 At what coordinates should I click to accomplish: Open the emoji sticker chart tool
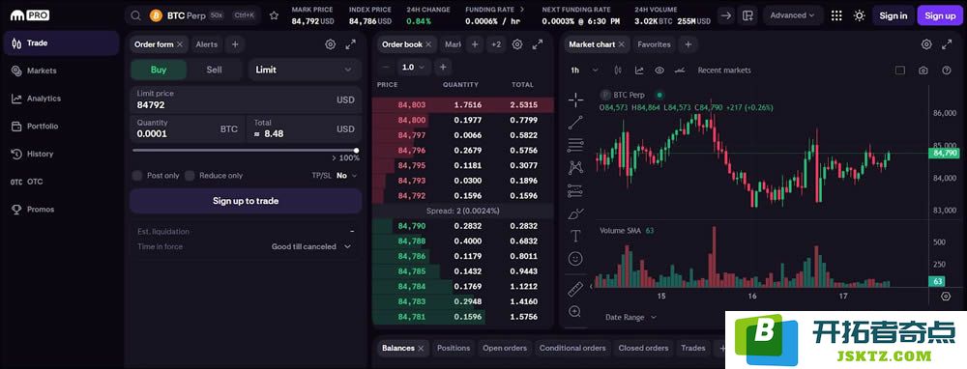[575, 259]
